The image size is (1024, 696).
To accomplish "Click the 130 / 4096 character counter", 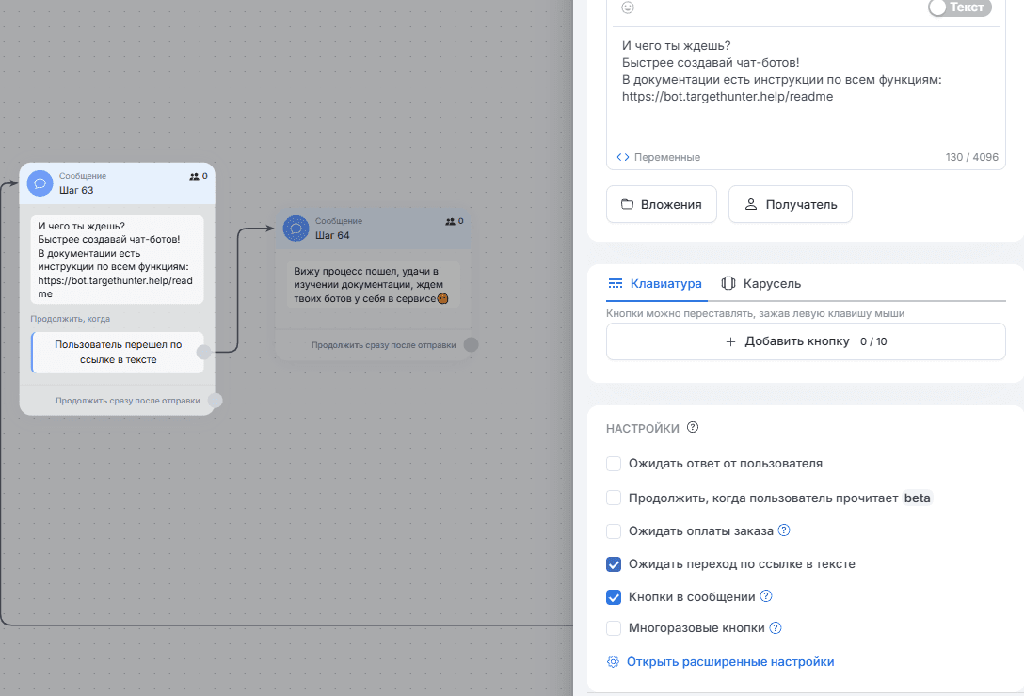I will click(971, 157).
